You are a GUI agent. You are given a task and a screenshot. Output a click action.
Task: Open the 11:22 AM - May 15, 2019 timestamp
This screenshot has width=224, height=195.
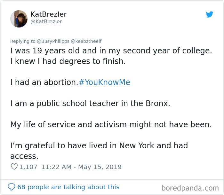tap(81, 167)
